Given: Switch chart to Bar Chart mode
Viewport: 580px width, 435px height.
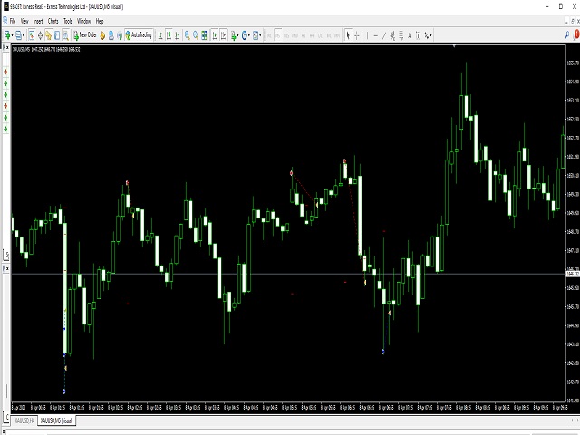Looking at the screenshot, I should coord(160,35).
